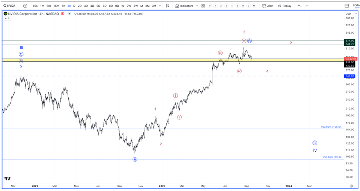Screen dimensions: 360x191
Task: Choose the 1h timeframe
Action: coord(63,6)
